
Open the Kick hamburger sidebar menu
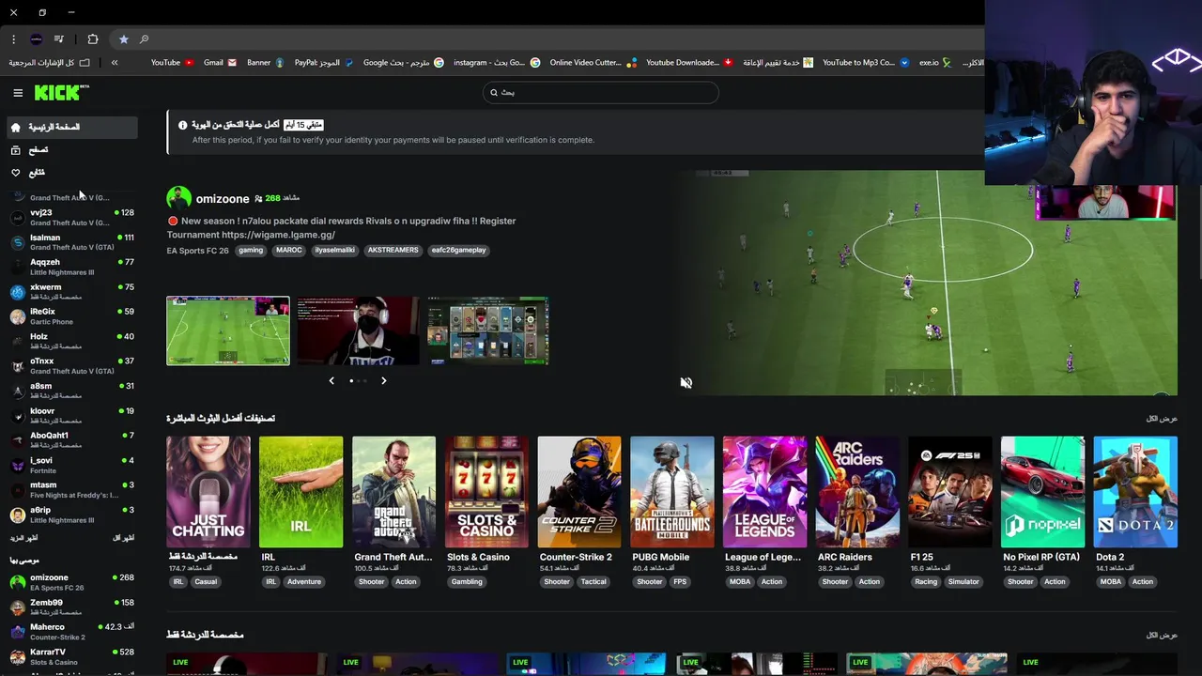pyautogui.click(x=18, y=93)
